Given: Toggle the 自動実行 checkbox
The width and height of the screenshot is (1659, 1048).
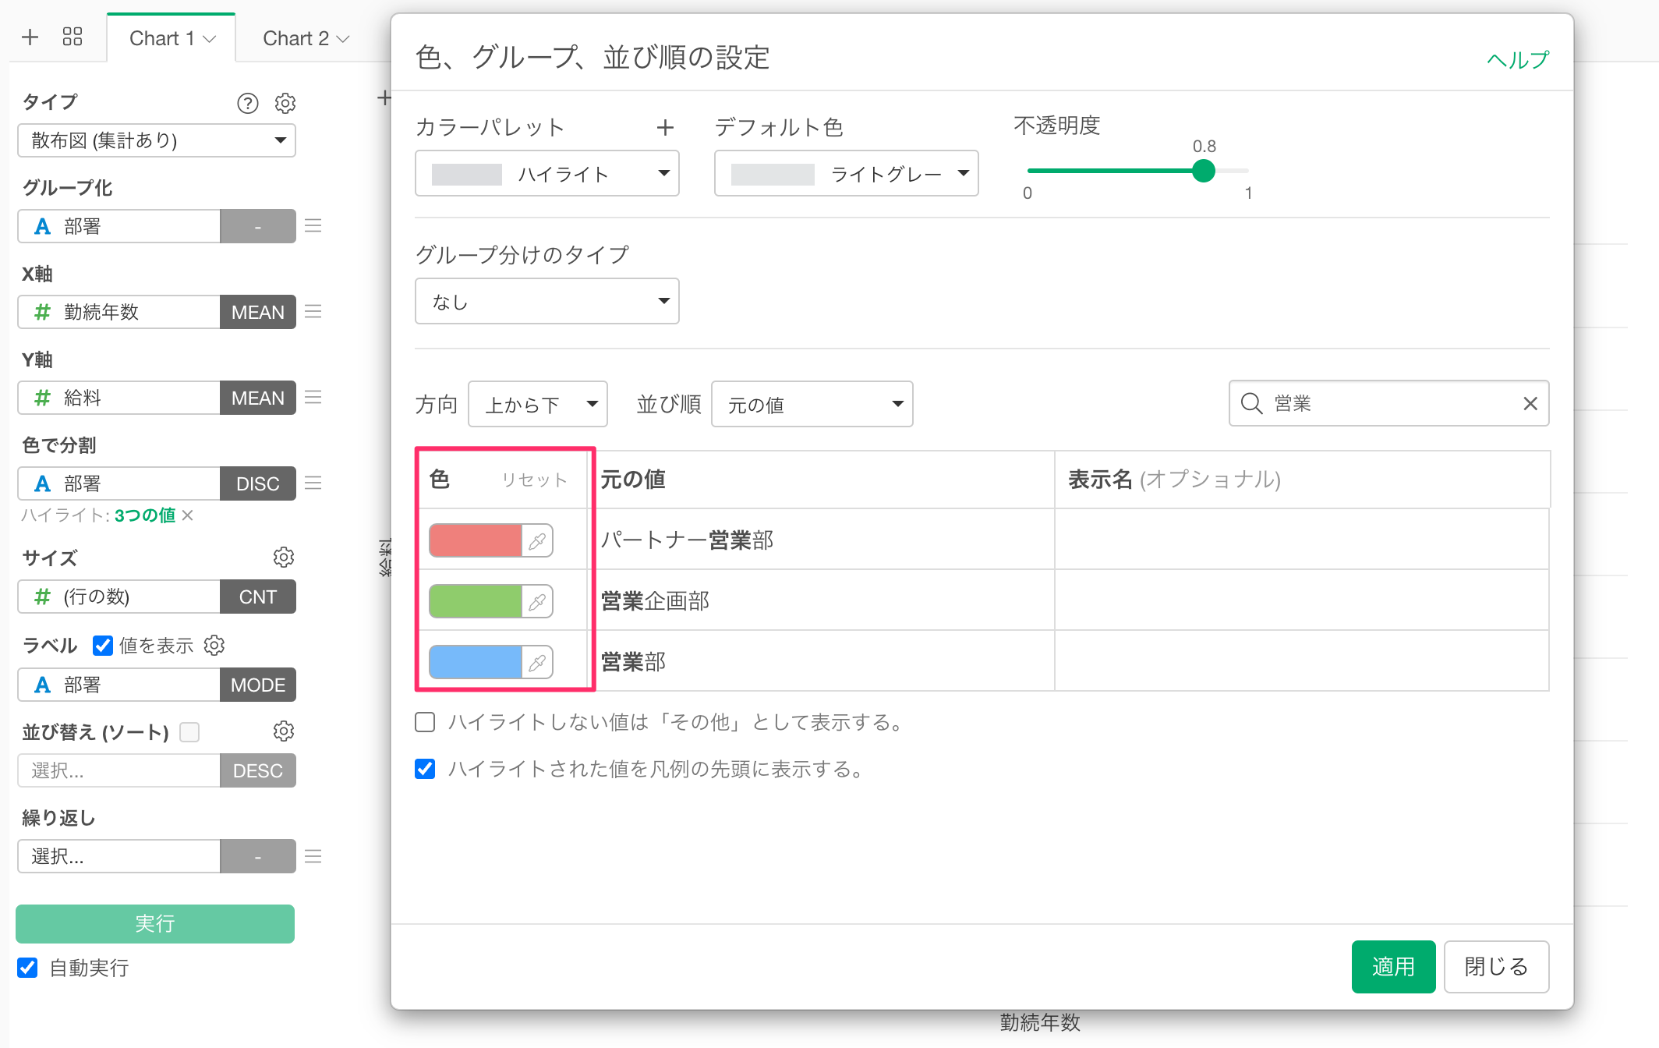Looking at the screenshot, I should [27, 968].
